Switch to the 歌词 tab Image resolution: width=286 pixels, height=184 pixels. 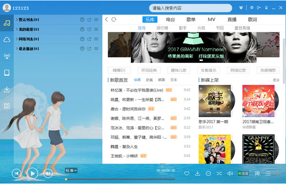(x=253, y=20)
